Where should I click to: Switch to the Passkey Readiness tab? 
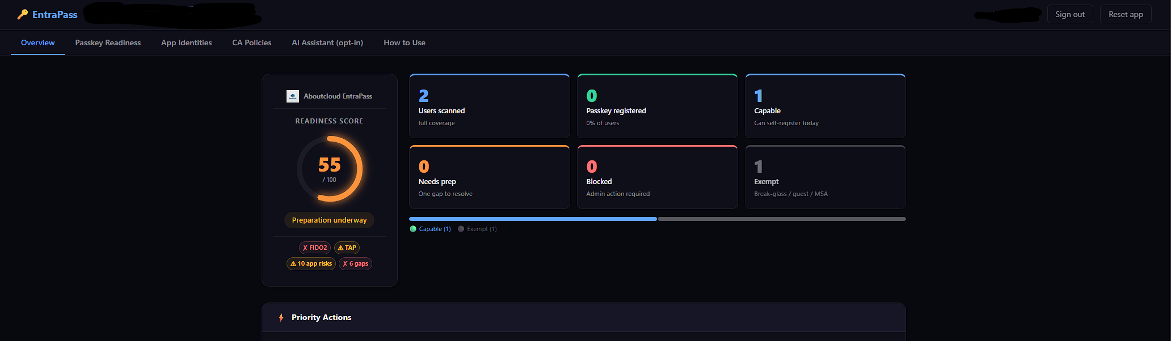pos(108,42)
